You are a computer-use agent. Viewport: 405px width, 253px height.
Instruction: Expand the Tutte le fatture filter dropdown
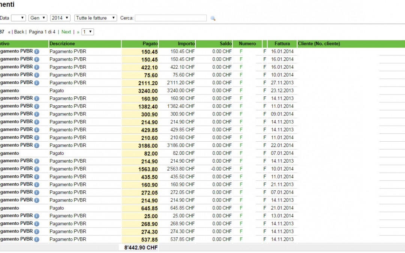[x=96, y=18]
